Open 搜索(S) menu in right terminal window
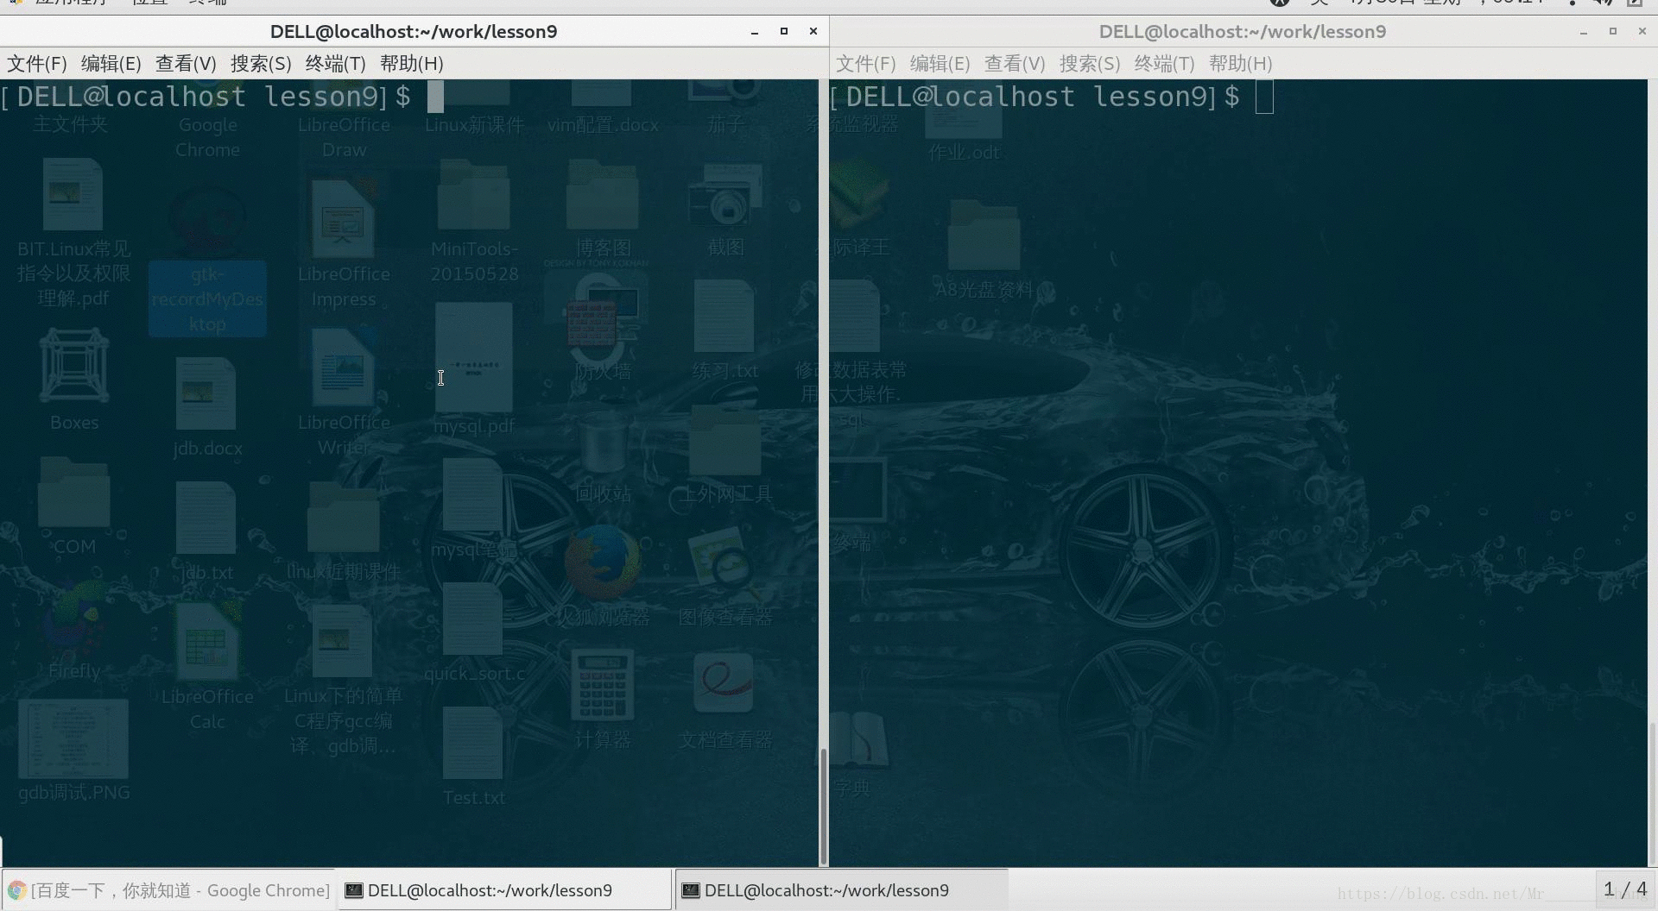Viewport: 1658px width, 911px height. pyautogui.click(x=1090, y=64)
